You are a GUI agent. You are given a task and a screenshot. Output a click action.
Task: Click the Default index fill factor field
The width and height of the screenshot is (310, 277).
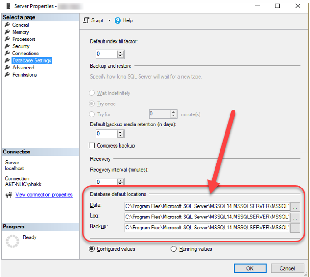(106, 54)
